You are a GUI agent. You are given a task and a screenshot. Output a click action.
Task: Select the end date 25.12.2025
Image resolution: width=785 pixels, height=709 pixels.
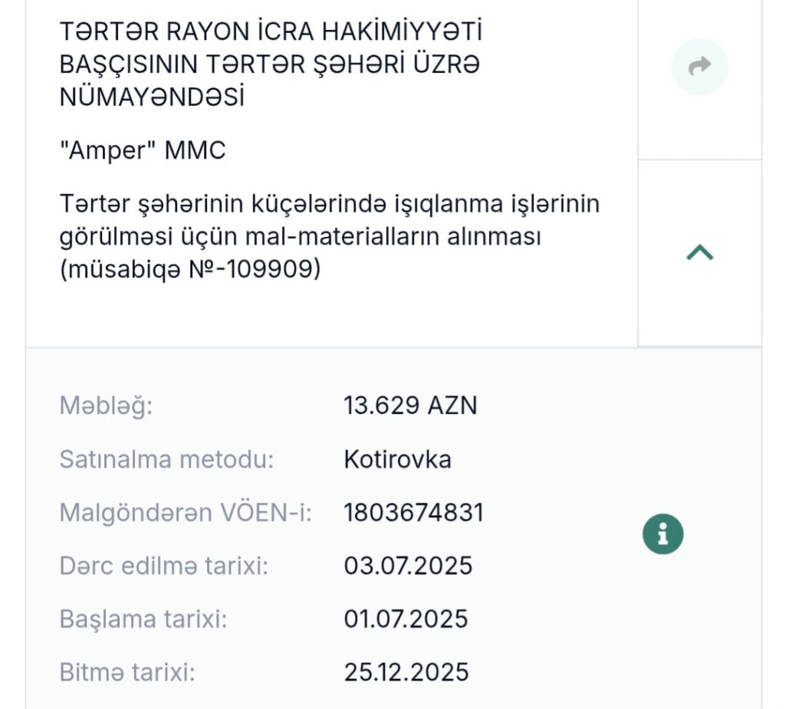coord(406,672)
